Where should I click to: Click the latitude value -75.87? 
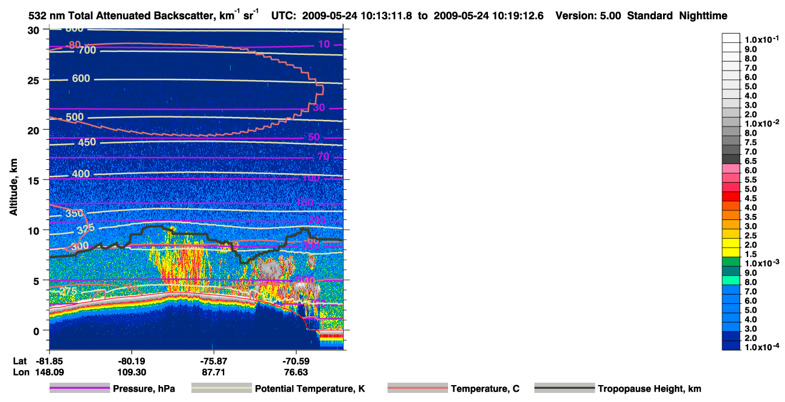point(214,360)
